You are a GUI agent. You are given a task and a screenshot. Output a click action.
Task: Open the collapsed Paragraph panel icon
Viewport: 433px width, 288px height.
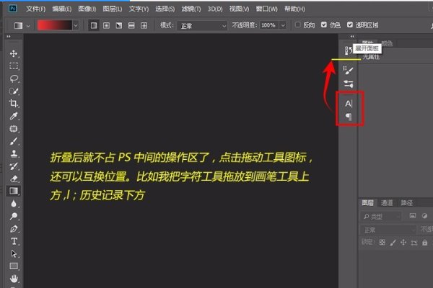click(349, 117)
